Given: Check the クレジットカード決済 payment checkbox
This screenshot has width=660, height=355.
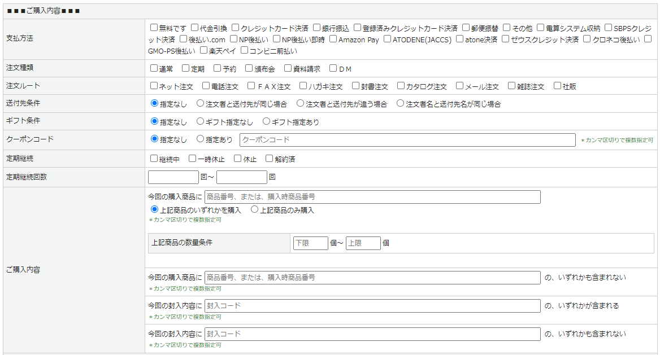Looking at the screenshot, I should pyautogui.click(x=236, y=28).
